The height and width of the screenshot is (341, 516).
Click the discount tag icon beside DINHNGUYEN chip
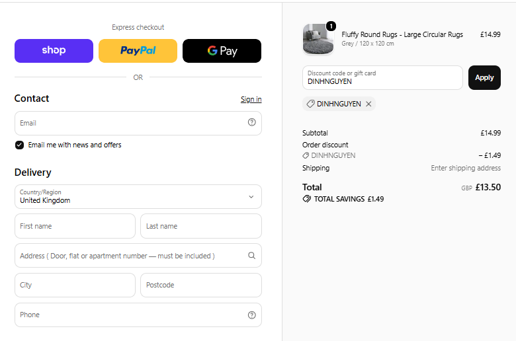(310, 104)
